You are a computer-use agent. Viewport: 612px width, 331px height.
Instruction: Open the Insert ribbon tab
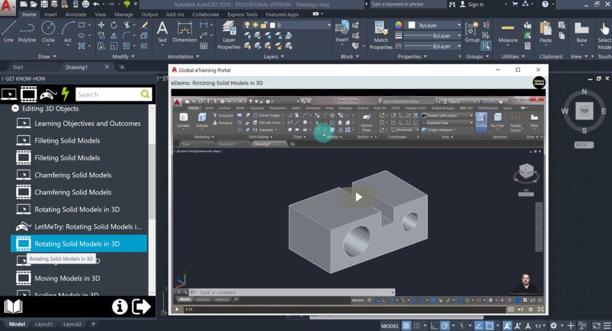point(50,14)
